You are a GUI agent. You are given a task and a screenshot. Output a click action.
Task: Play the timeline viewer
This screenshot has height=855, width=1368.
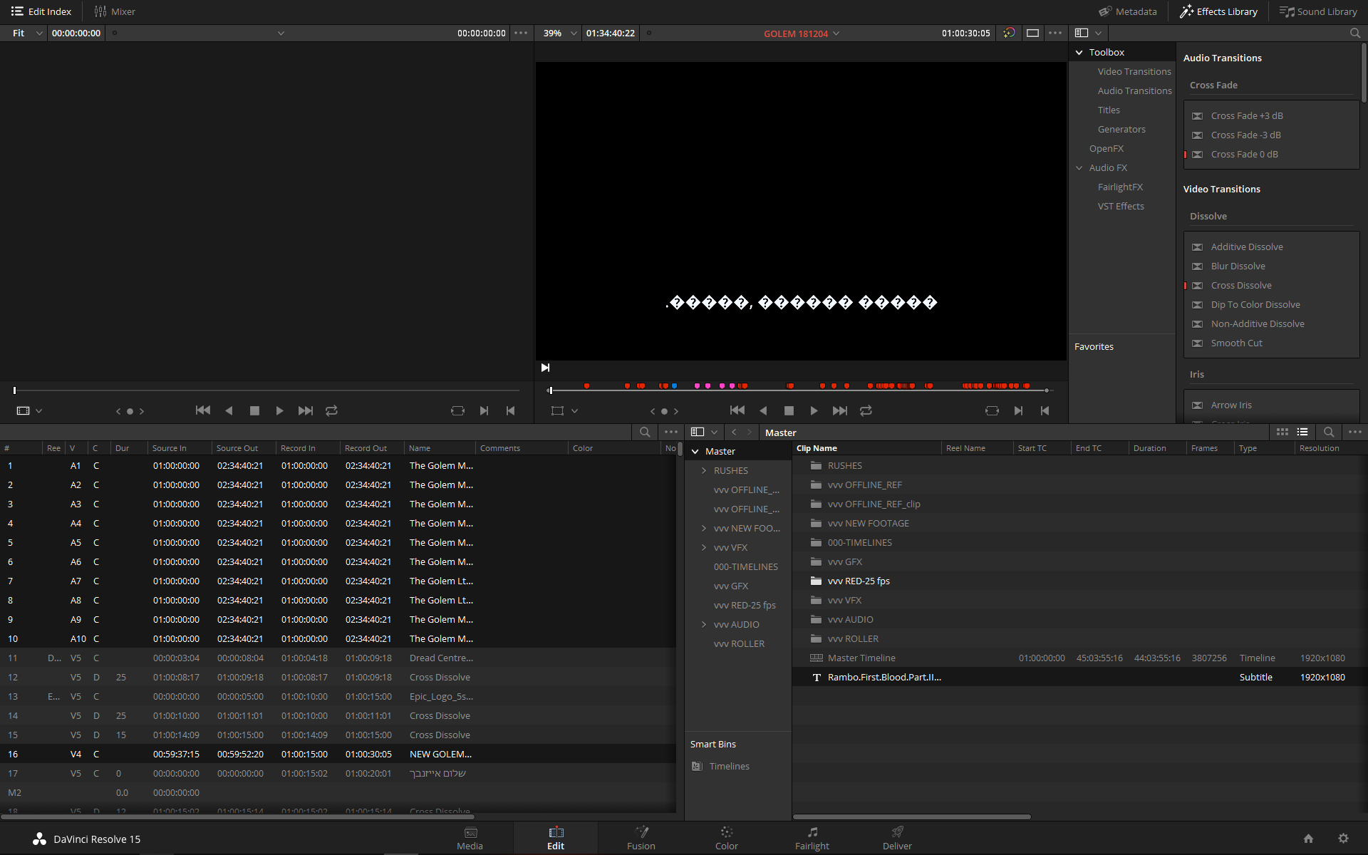[814, 410]
